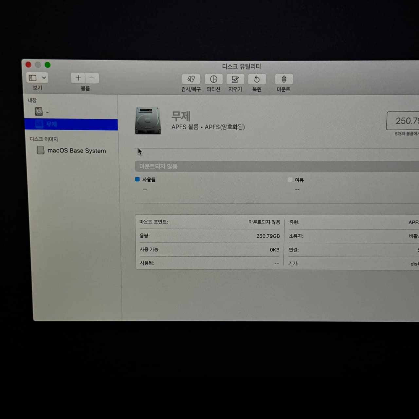Select the 무제 volume in the sidebar
The image size is (419, 419).
pos(71,124)
